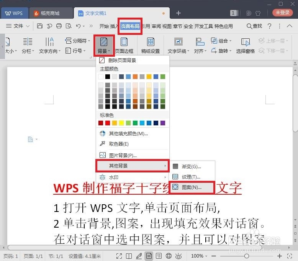
Task: Click the 文字方向 text direction icon
Action: tap(49, 42)
